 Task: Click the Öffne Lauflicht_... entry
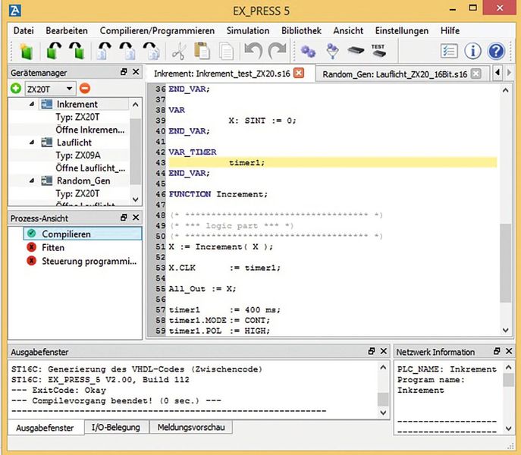coord(90,168)
